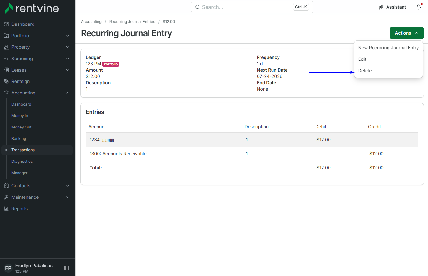Click the 1234: jjjjjjjjjjj account row
Screen dimensions: 428x276
[x=252, y=140]
